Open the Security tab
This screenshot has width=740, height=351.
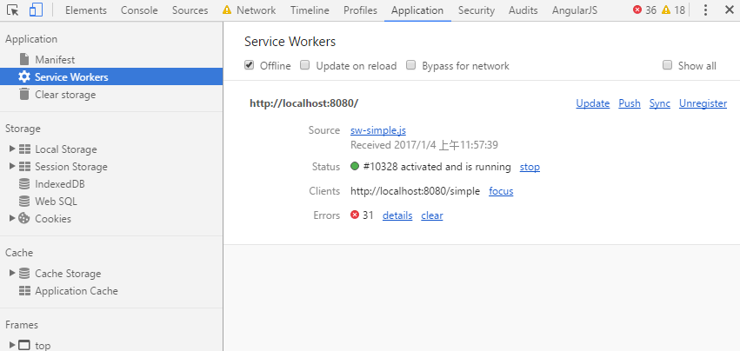477,10
